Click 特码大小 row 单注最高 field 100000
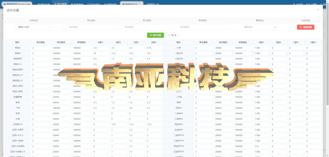 (61, 64)
